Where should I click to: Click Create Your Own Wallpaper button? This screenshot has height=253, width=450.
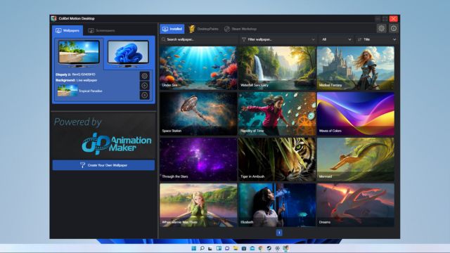pos(103,165)
